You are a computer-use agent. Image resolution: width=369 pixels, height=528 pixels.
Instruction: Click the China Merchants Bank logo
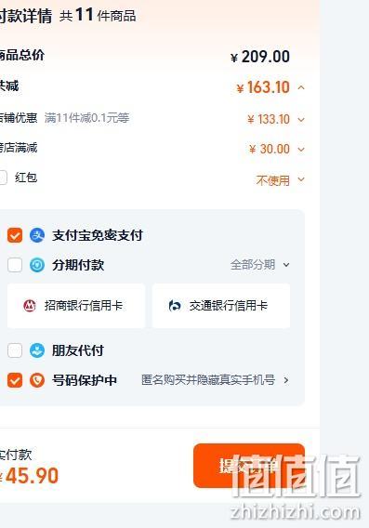(30, 306)
